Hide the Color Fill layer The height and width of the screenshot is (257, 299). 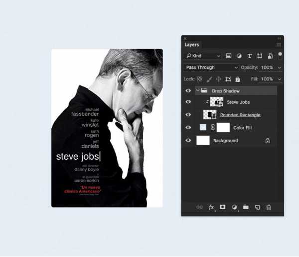188,128
